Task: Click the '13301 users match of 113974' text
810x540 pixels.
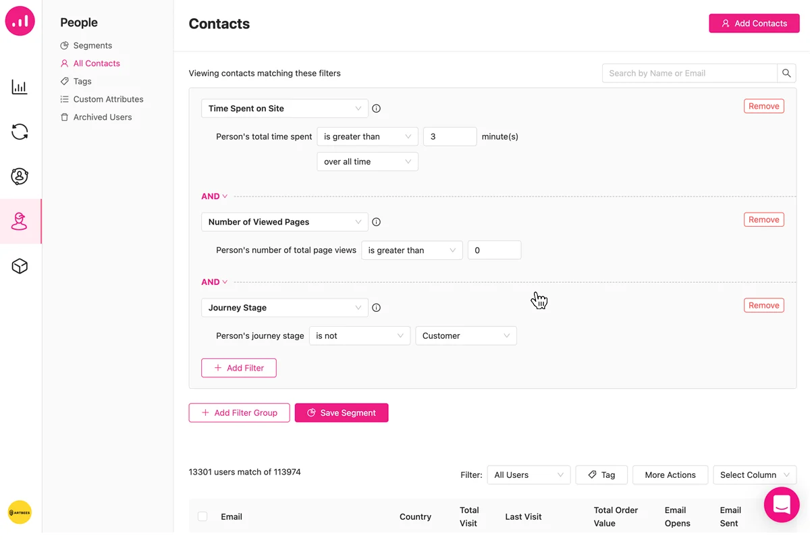Action: (x=245, y=473)
